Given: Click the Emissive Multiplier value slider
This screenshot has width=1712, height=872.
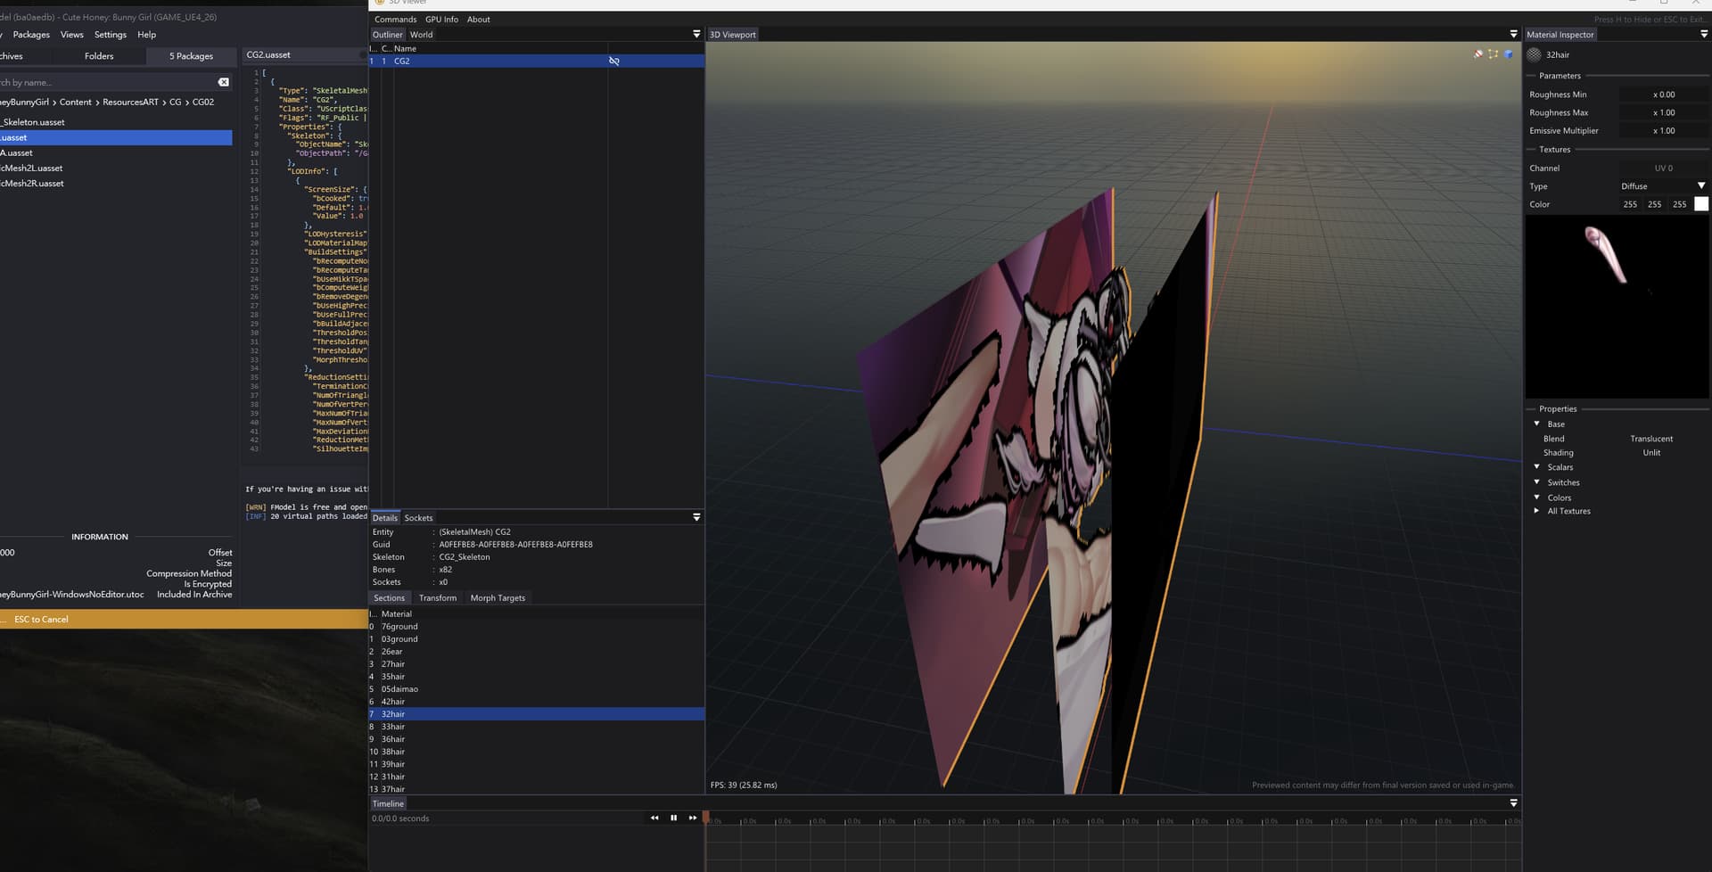Looking at the screenshot, I should (x=1664, y=131).
